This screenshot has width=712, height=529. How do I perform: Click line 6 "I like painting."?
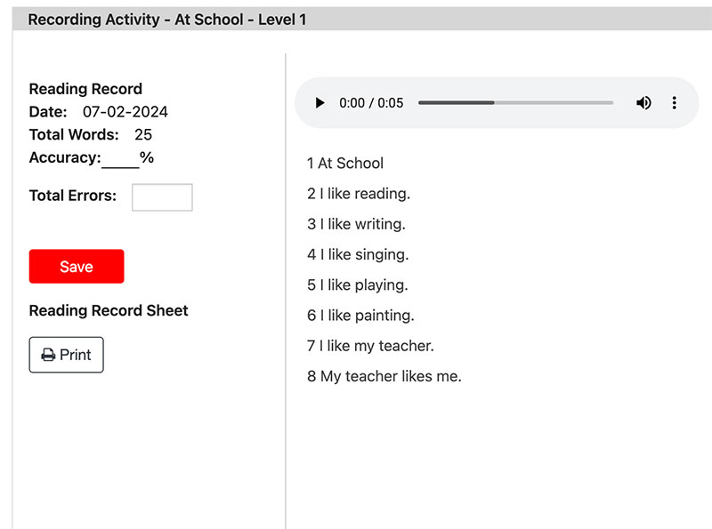367,316
